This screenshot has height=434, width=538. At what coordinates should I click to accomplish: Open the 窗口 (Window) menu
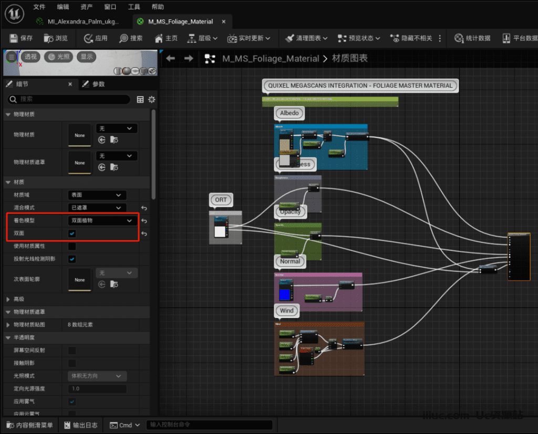tap(110, 7)
